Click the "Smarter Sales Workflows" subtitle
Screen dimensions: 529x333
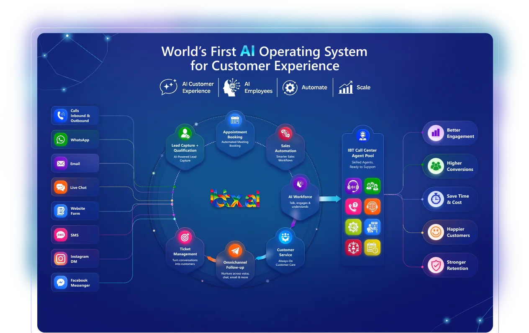pyautogui.click(x=285, y=158)
